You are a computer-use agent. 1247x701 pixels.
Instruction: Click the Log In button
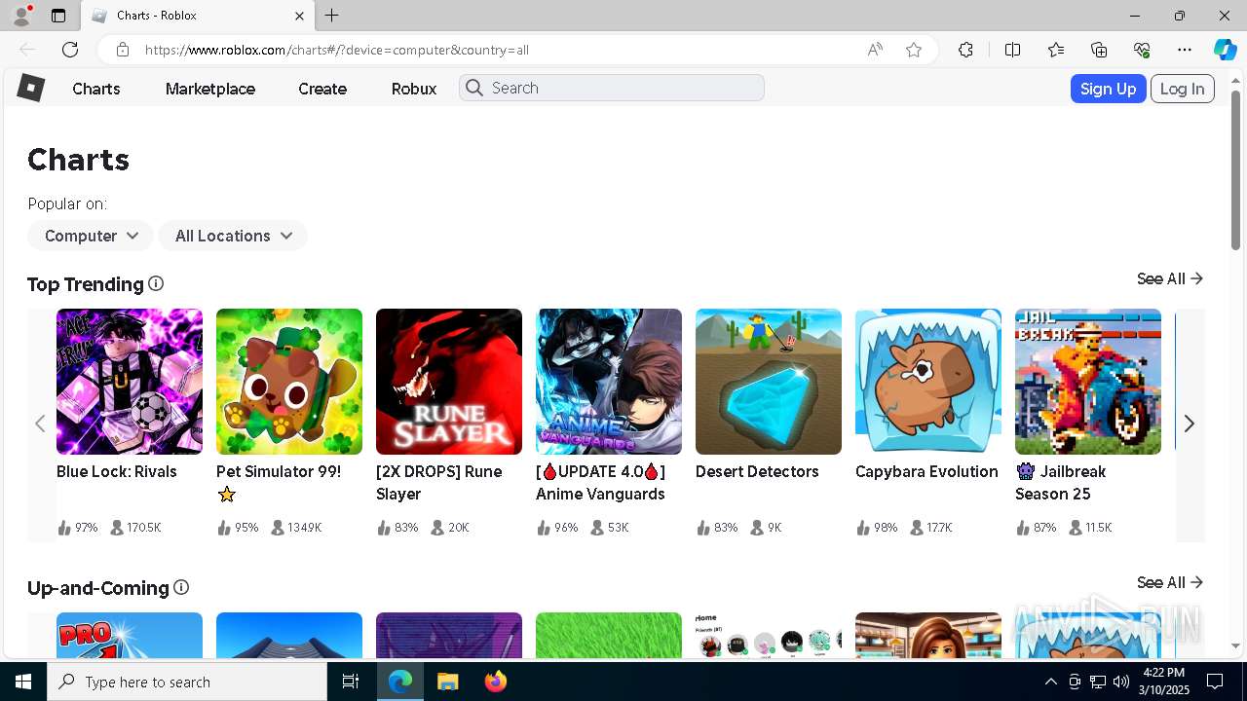coord(1183,89)
